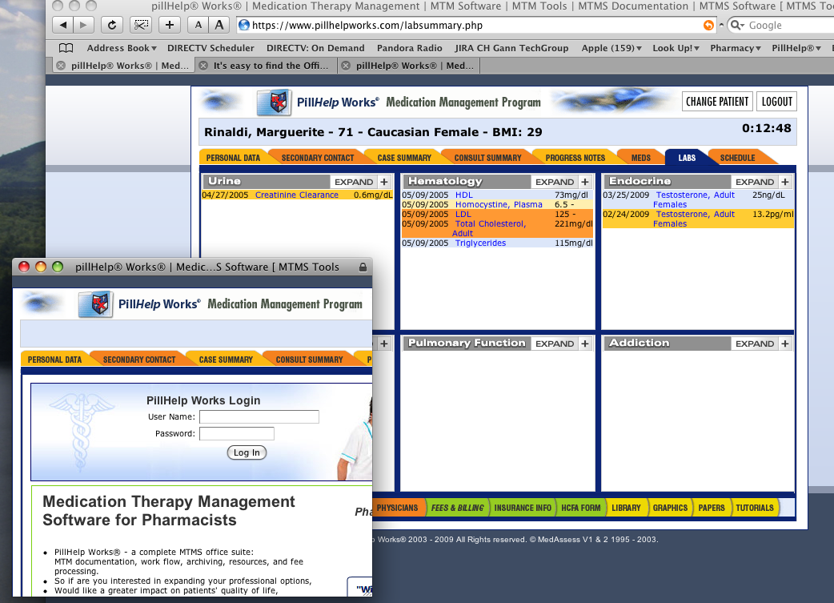Screen dimensions: 834x603
Task: Click the plus icon on Hematology panel
Action: click(585, 182)
